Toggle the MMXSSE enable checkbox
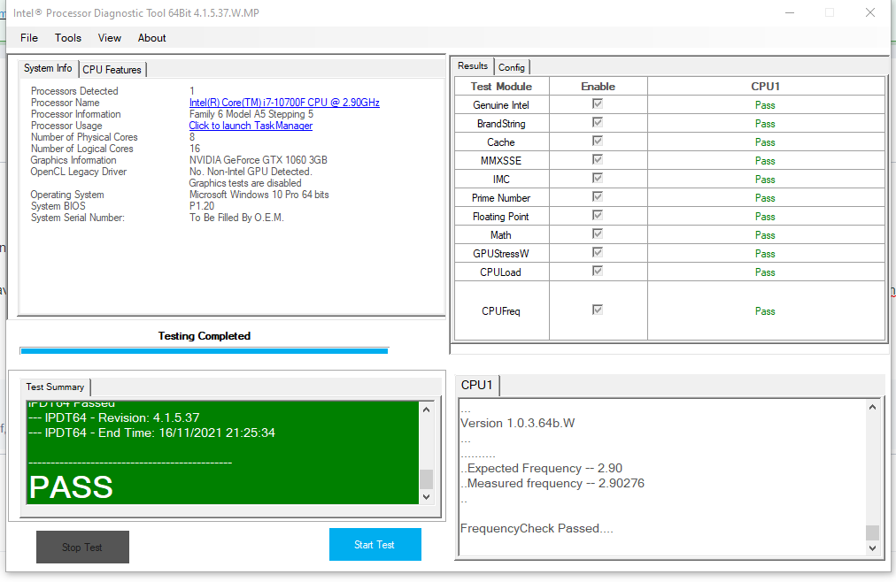896x582 pixels. pos(598,159)
